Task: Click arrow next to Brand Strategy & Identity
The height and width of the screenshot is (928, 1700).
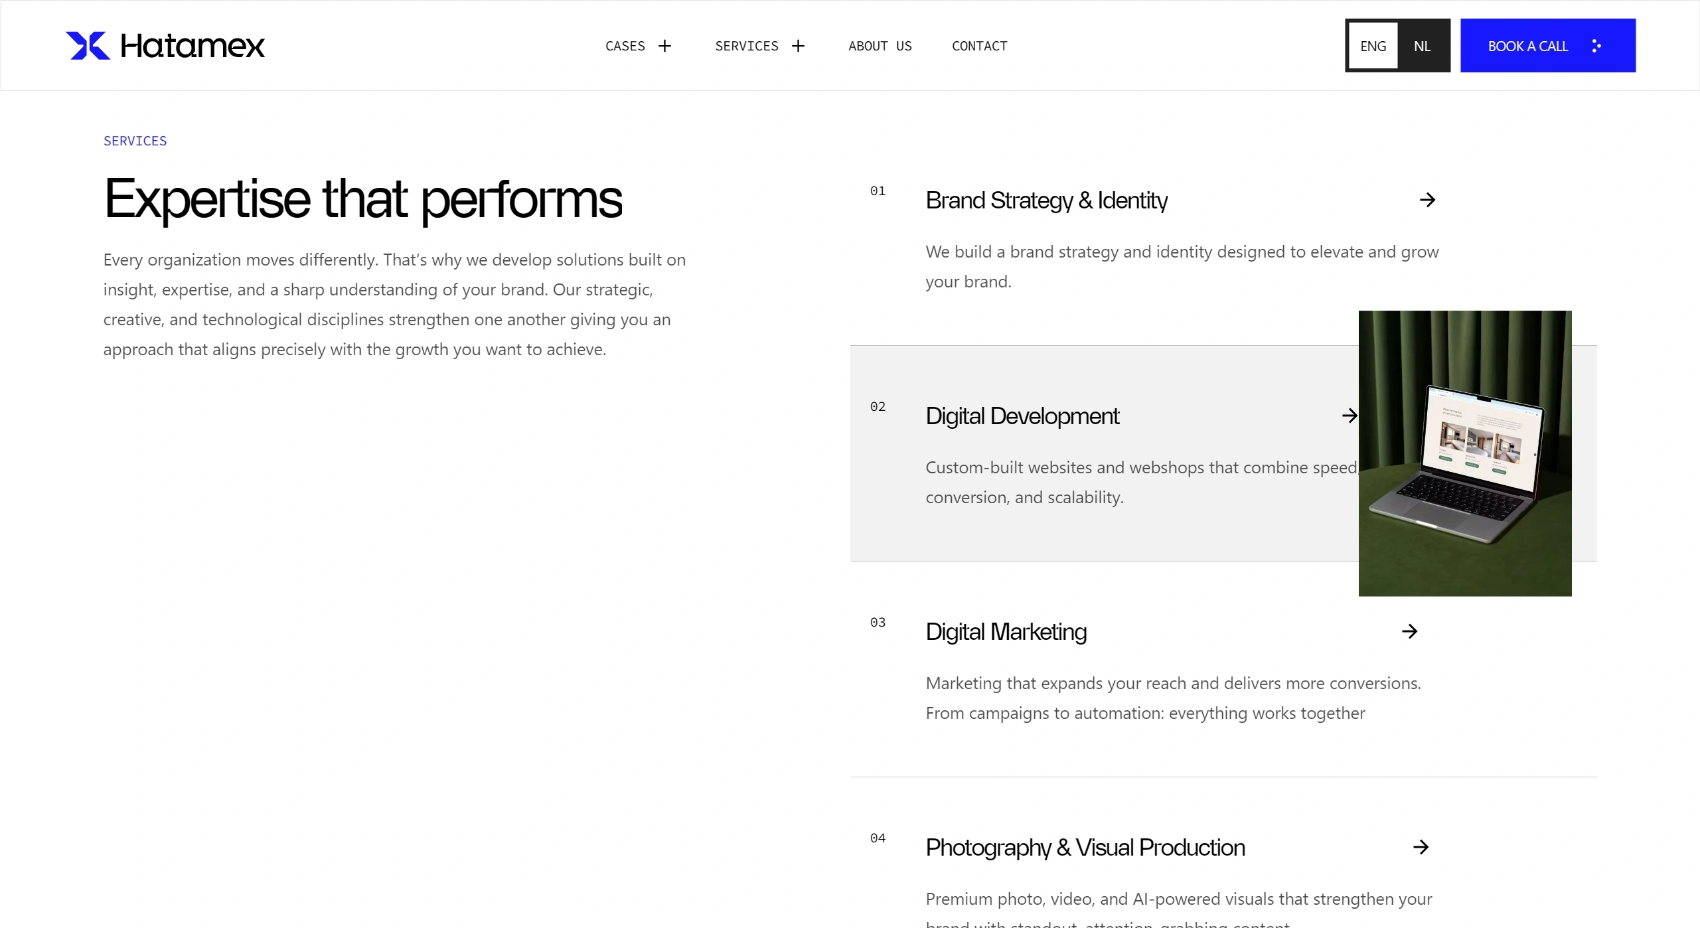Action: click(1427, 200)
